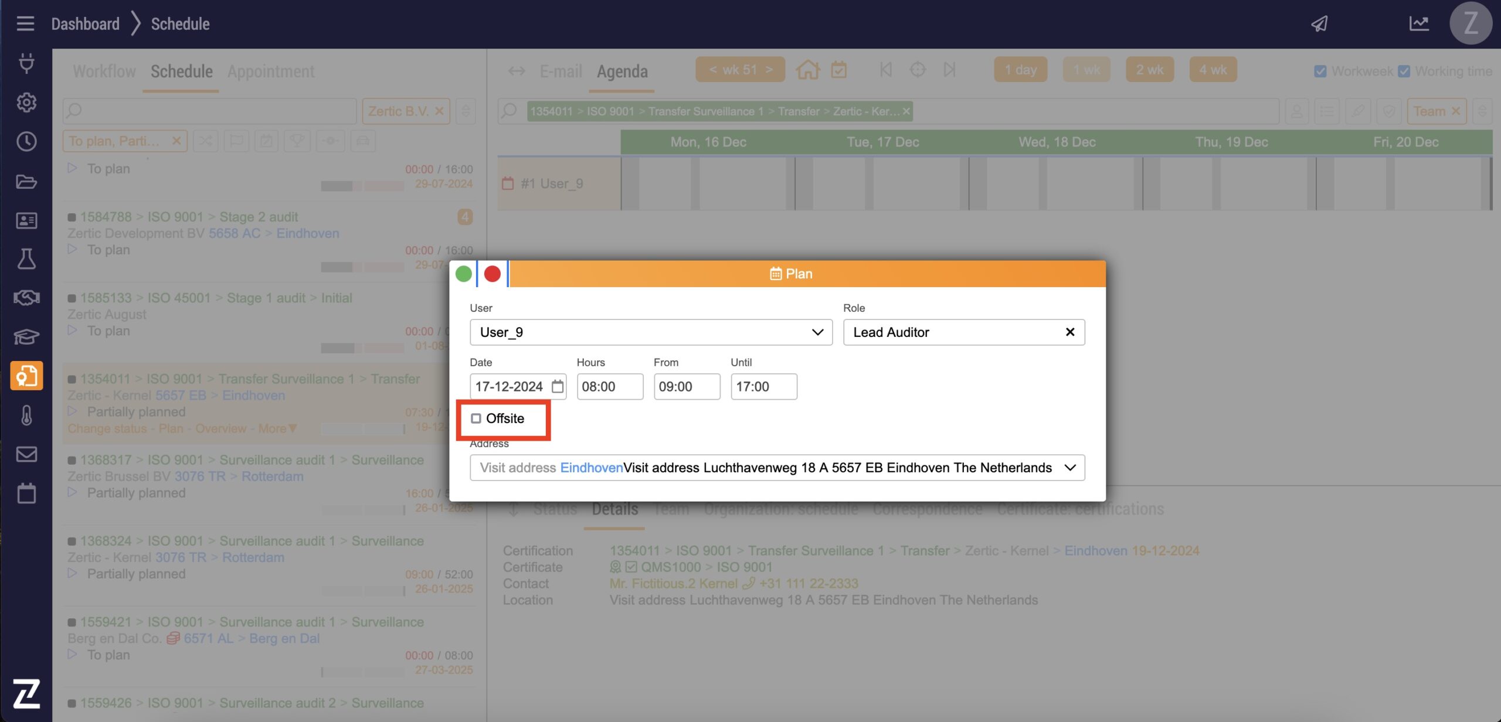Toggle the Working time checkbox
Image resolution: width=1501 pixels, height=722 pixels.
[x=1404, y=71]
